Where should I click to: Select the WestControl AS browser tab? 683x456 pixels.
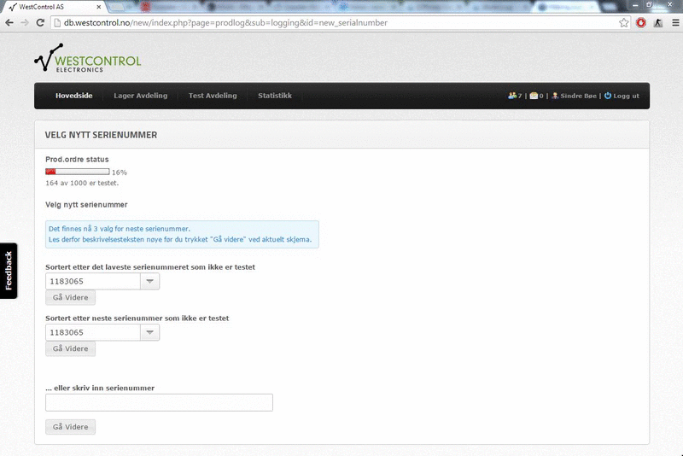[55, 7]
